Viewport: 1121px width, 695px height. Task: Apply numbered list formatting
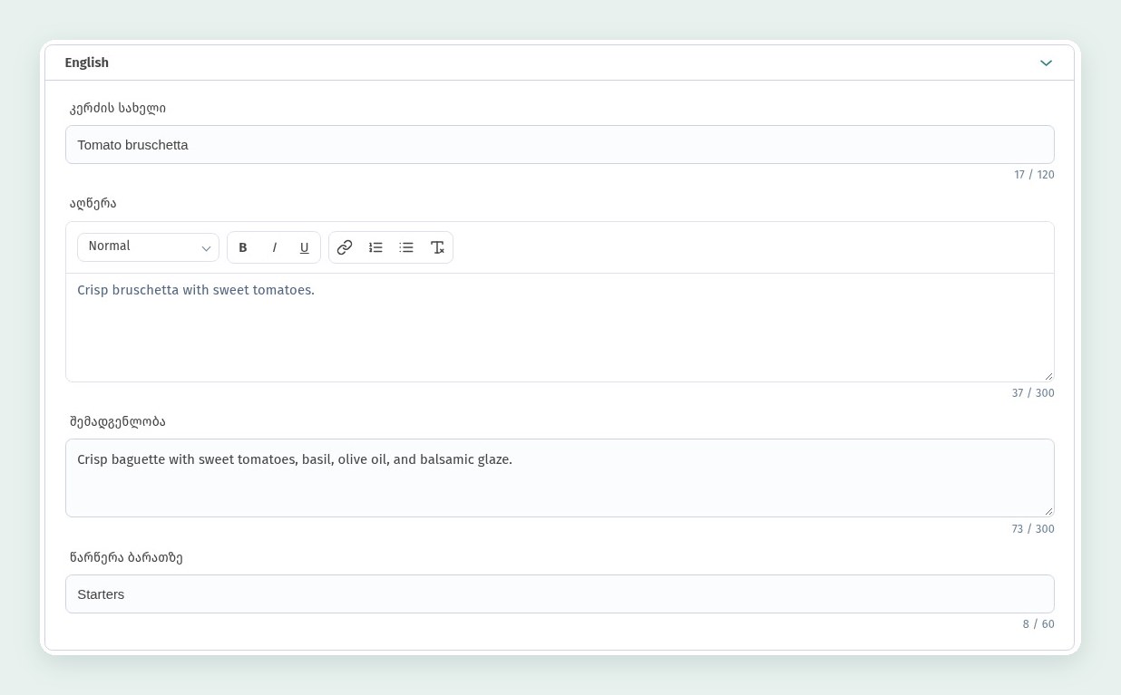pos(375,247)
